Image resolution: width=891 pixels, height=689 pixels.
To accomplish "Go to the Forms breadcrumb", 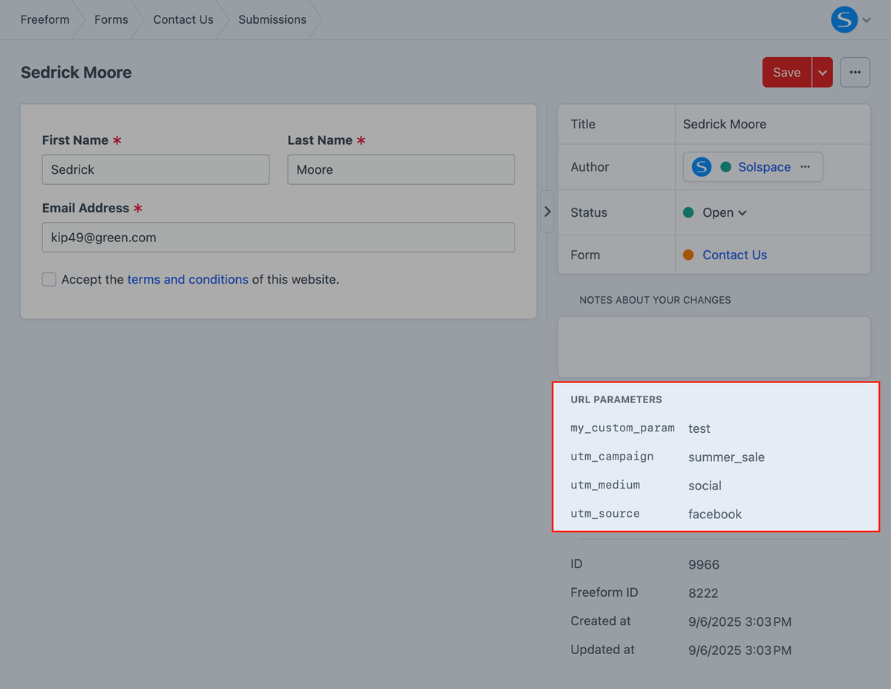I will [x=111, y=20].
